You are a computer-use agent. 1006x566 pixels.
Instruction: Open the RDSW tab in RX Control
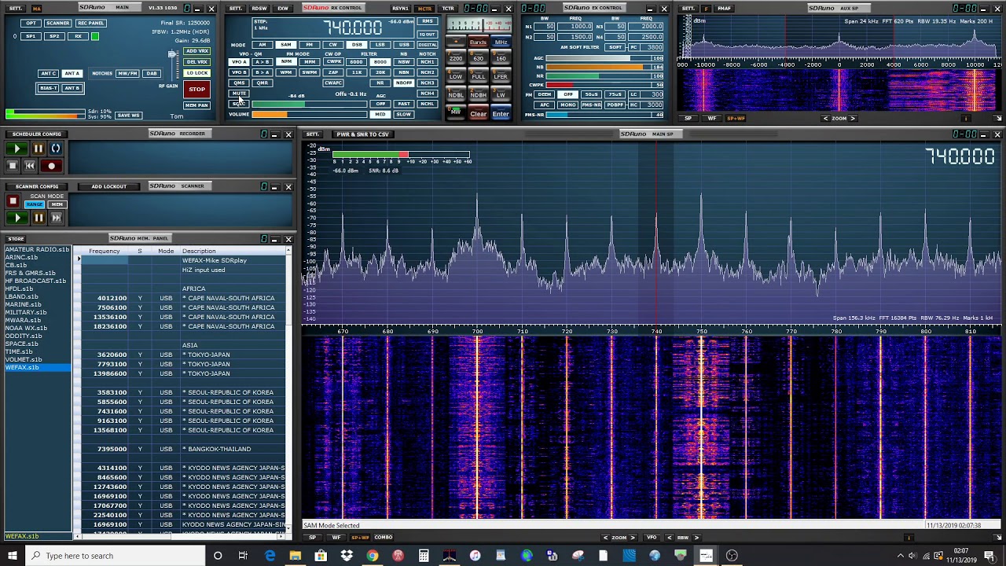(259, 9)
